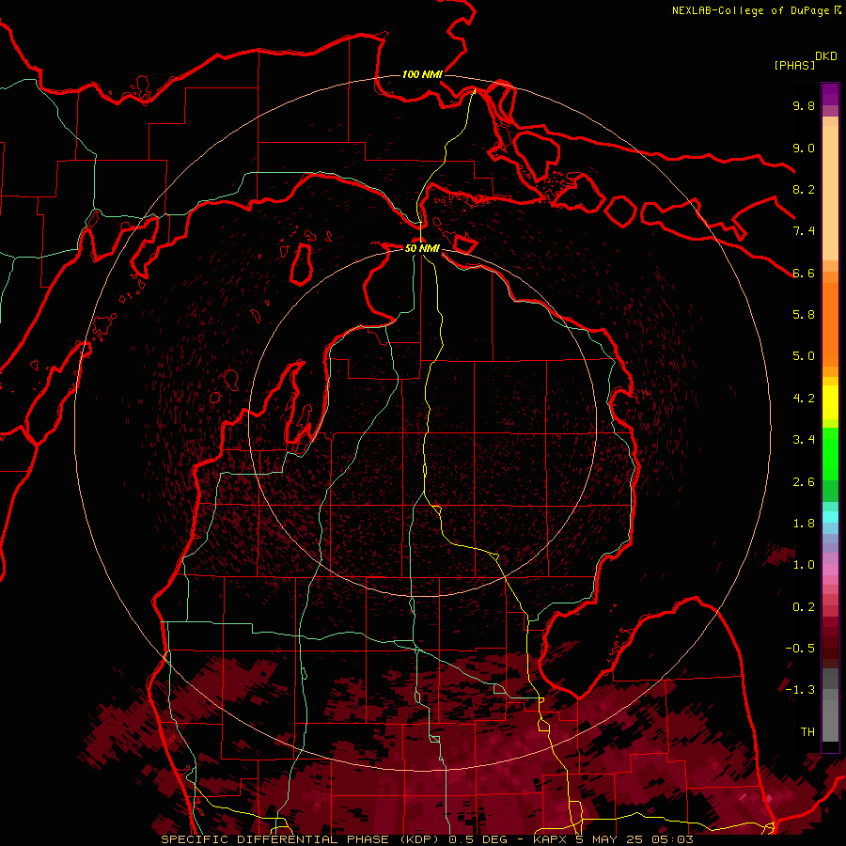Select the 2.6 legend value
Viewport: 846px width, 846px height.
point(804,482)
